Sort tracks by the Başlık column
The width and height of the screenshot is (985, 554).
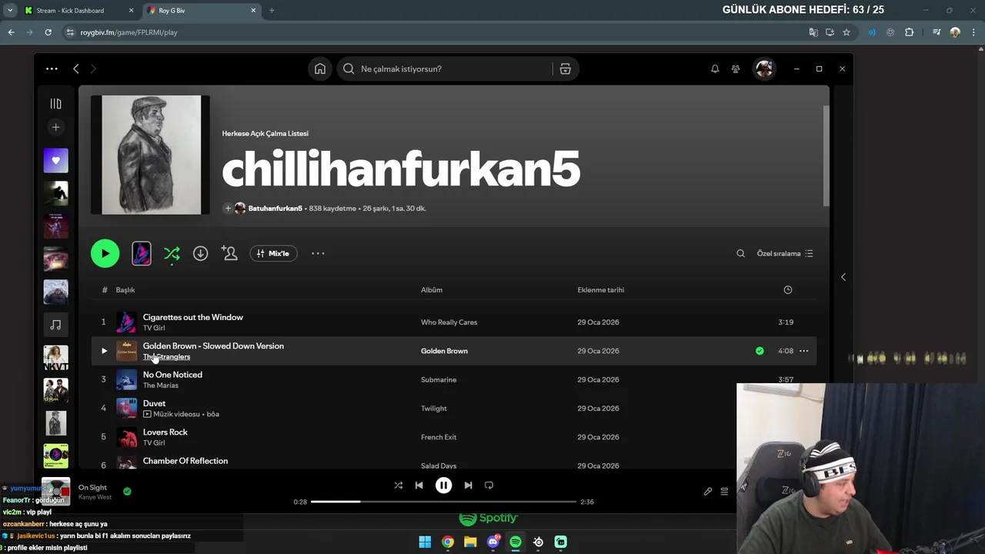[125, 290]
